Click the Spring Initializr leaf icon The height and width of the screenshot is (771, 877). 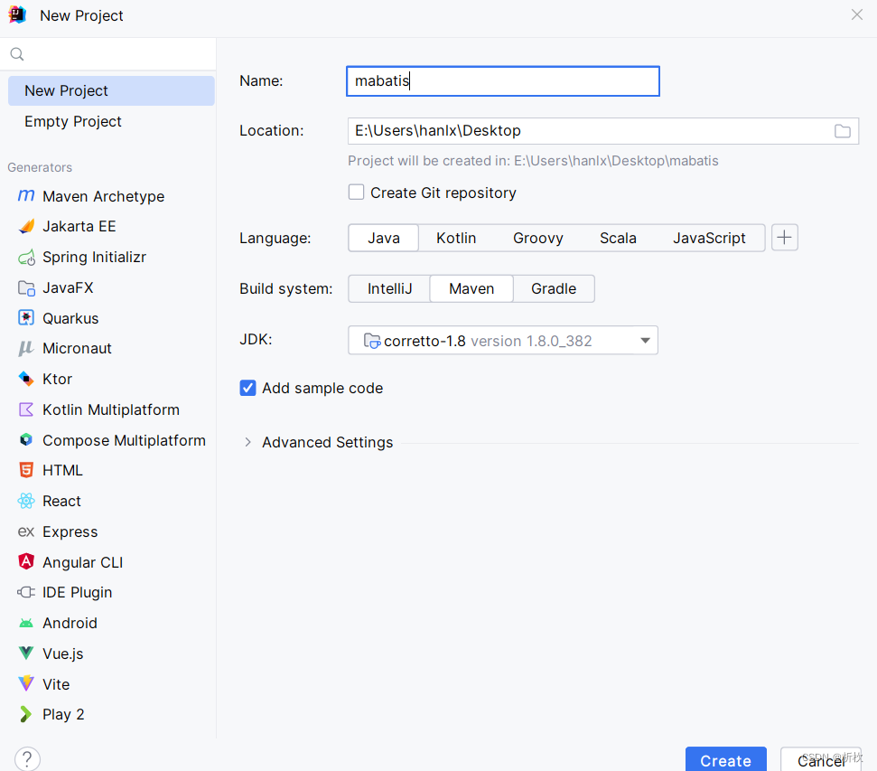coord(26,257)
